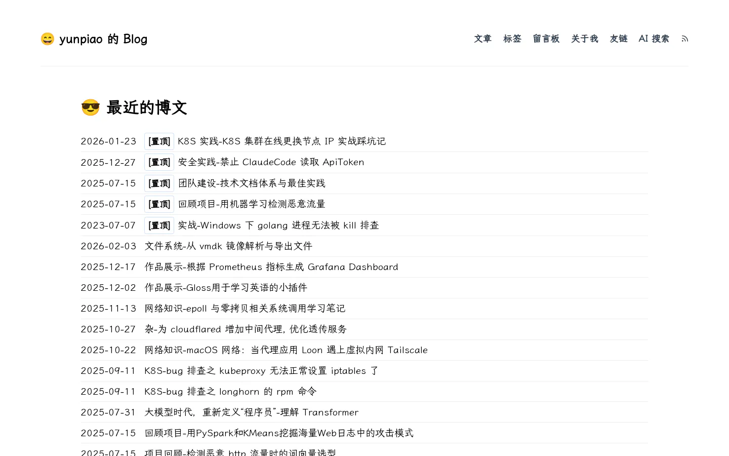Open the 文章 menu item
The width and height of the screenshot is (729, 456).
(x=483, y=39)
